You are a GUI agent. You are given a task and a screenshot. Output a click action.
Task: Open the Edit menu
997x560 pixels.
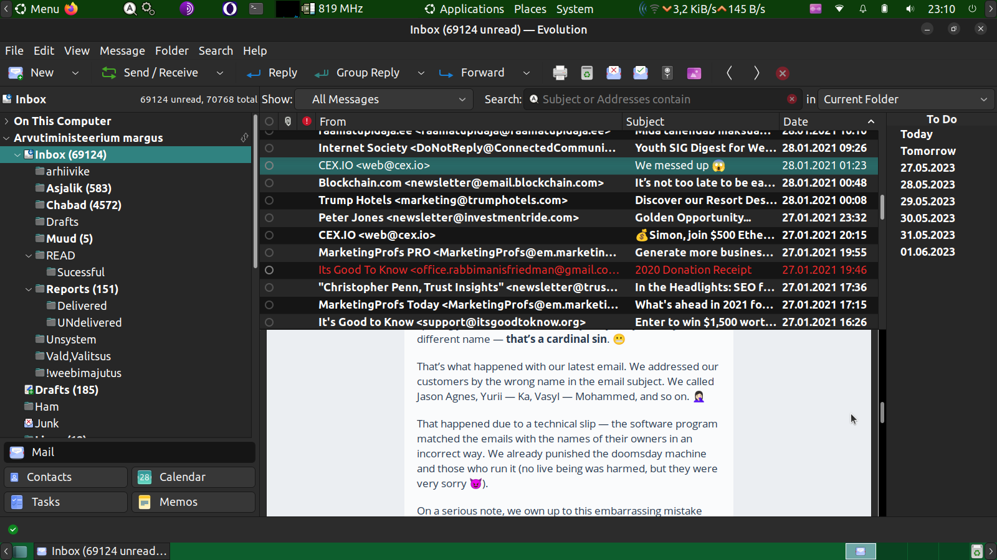coord(44,51)
